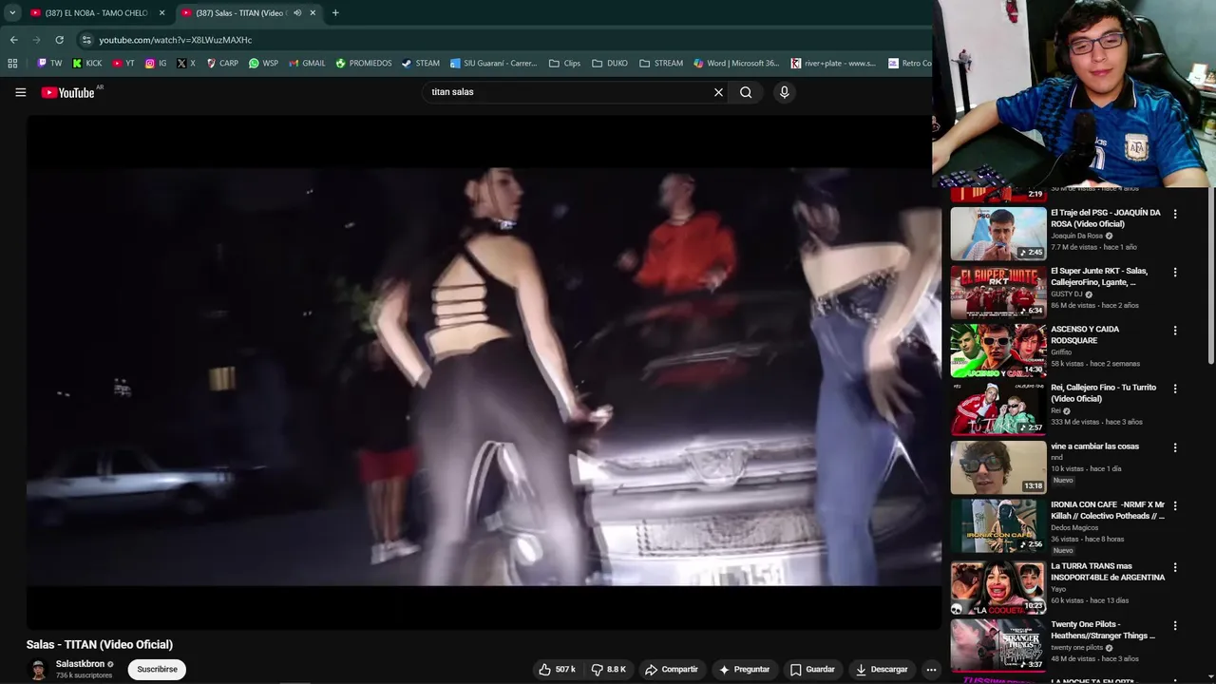This screenshot has width=1216, height=684.
Task: Open the YT bookmark
Action: click(123, 64)
